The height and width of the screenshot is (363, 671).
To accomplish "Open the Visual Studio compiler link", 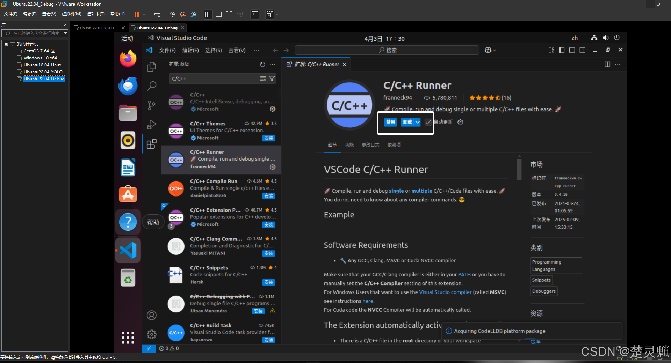I will [x=445, y=292].
